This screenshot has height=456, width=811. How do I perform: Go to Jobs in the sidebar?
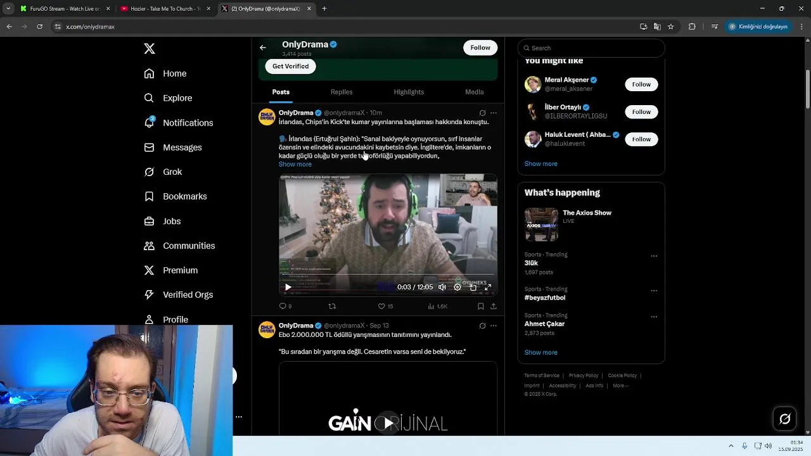point(162,221)
